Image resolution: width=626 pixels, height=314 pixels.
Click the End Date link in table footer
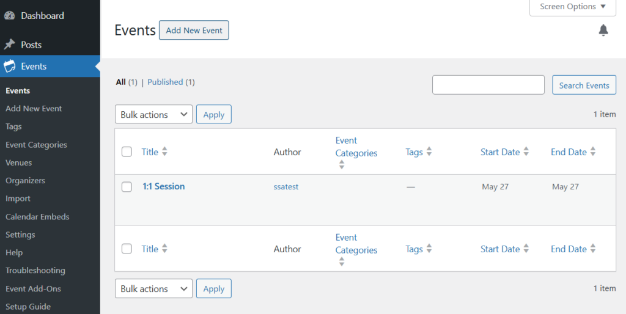569,249
